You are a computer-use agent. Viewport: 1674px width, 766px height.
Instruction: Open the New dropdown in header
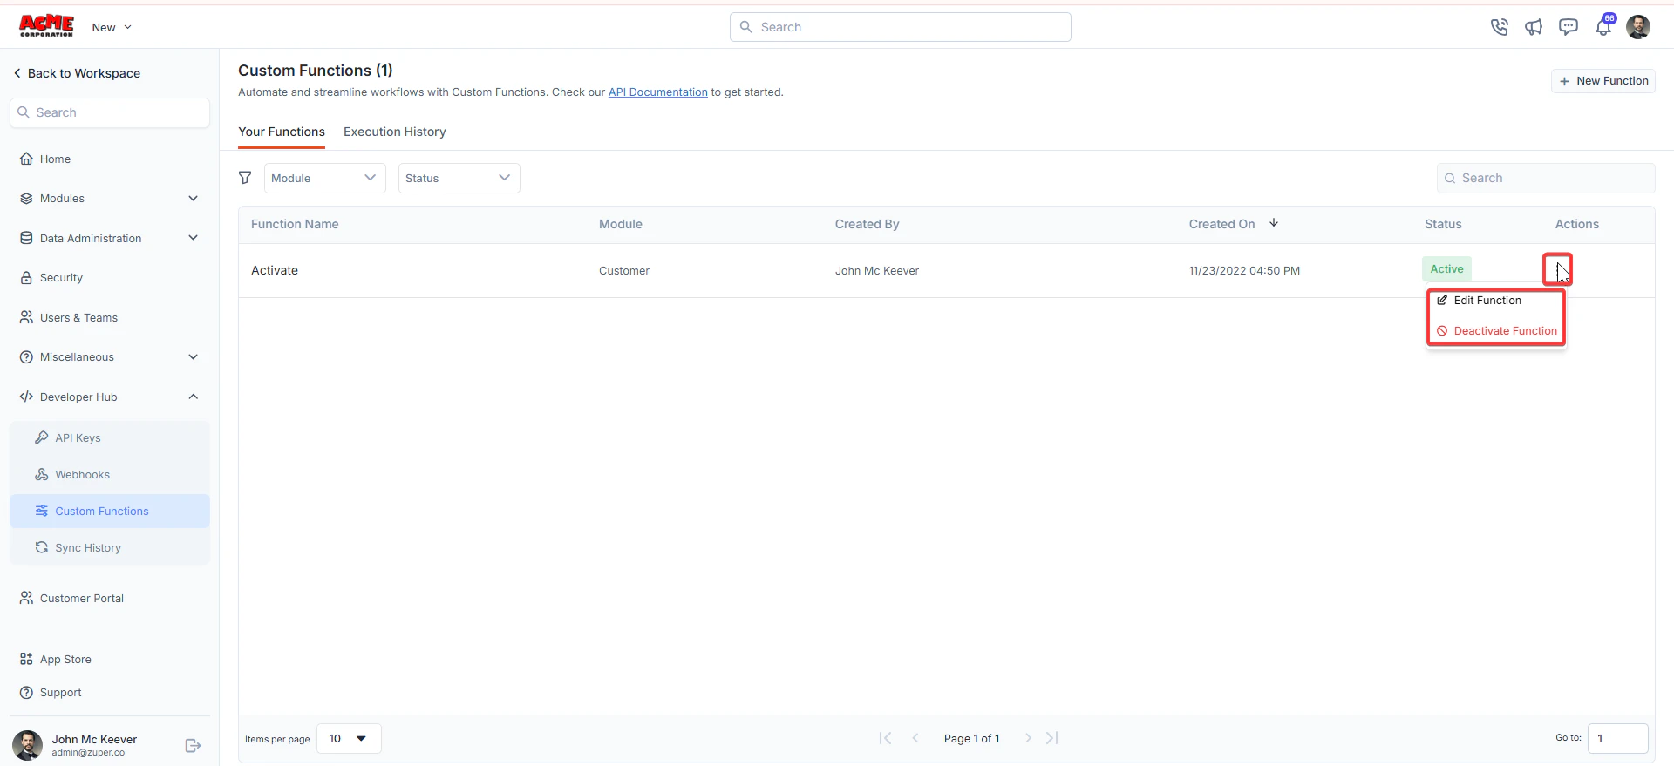tap(112, 28)
